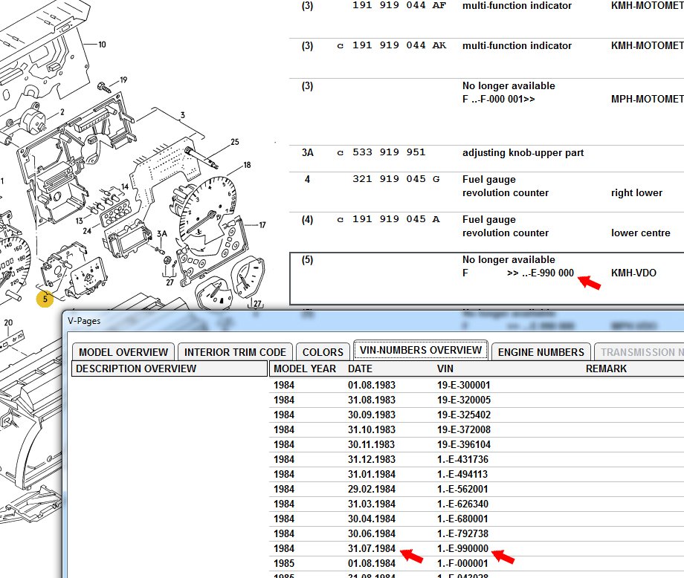Click VIN 19-E-372008 in the list
684x578 pixels.
click(464, 430)
